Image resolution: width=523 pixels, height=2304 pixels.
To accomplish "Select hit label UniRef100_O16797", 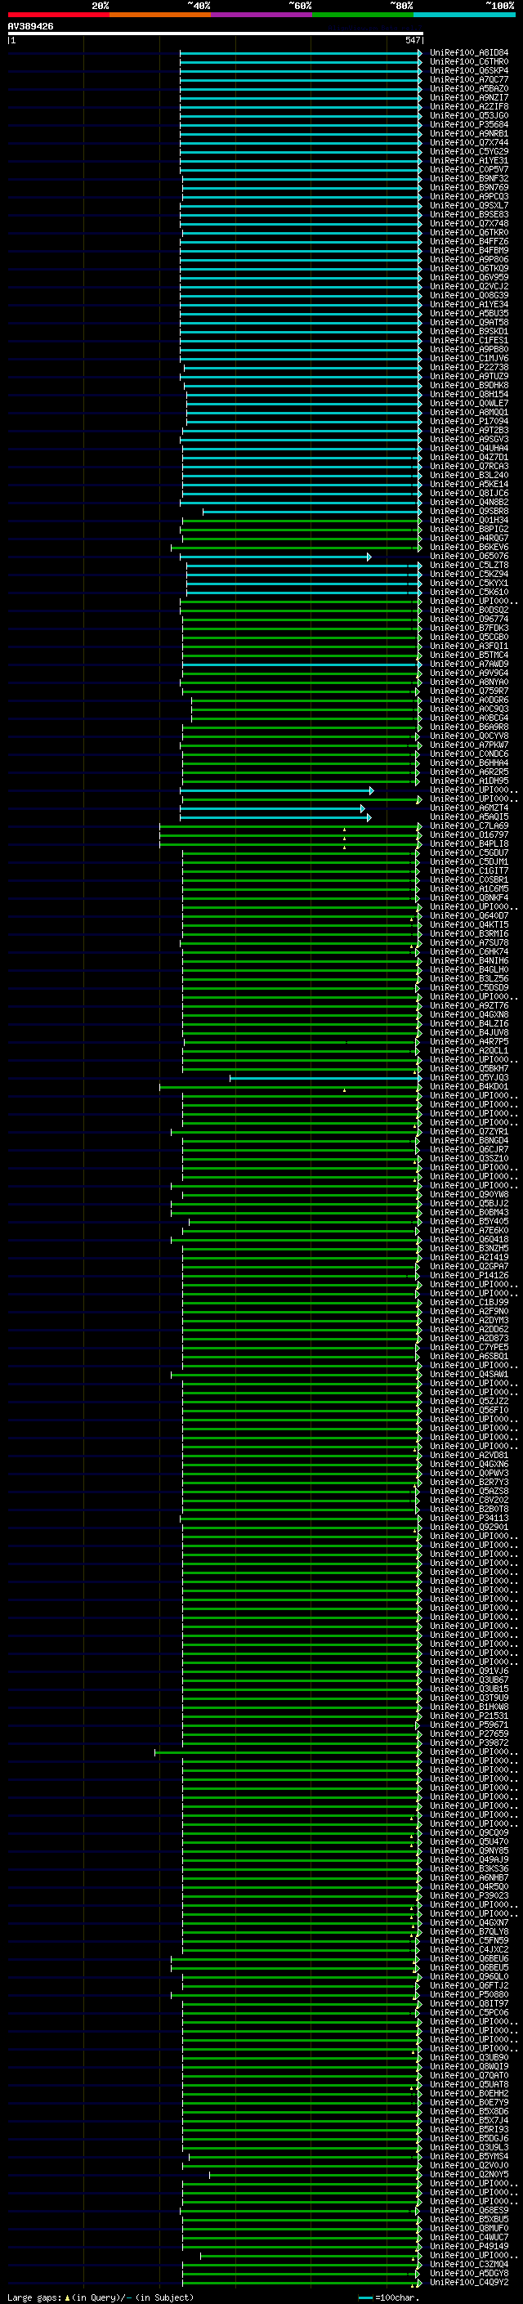I will pyautogui.click(x=468, y=835).
